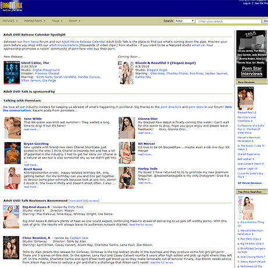
Task: Open the All Movie Reviews link
Action: (x=249, y=183)
